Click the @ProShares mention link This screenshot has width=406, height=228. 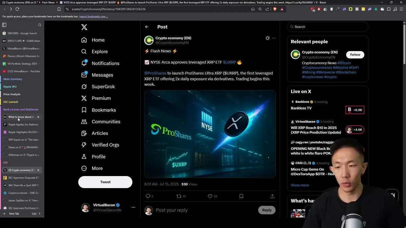(x=155, y=73)
